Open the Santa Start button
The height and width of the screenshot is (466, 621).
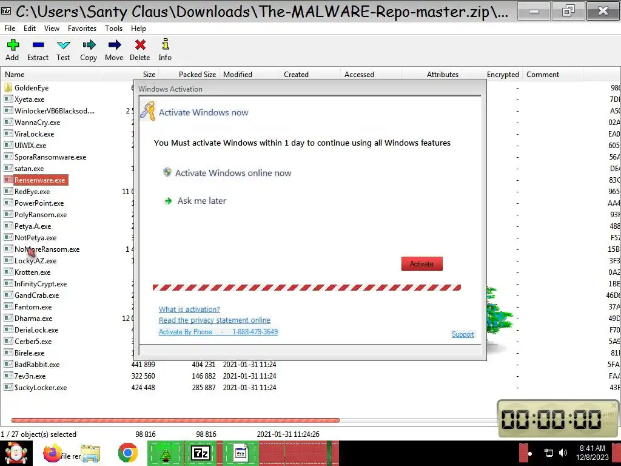(16, 453)
